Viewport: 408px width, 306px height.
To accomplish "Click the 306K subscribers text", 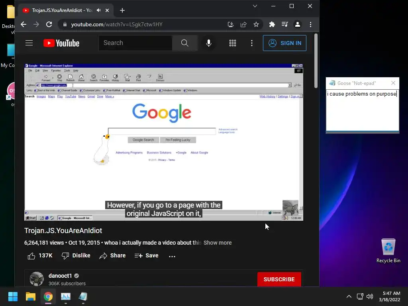I will 67,284.
